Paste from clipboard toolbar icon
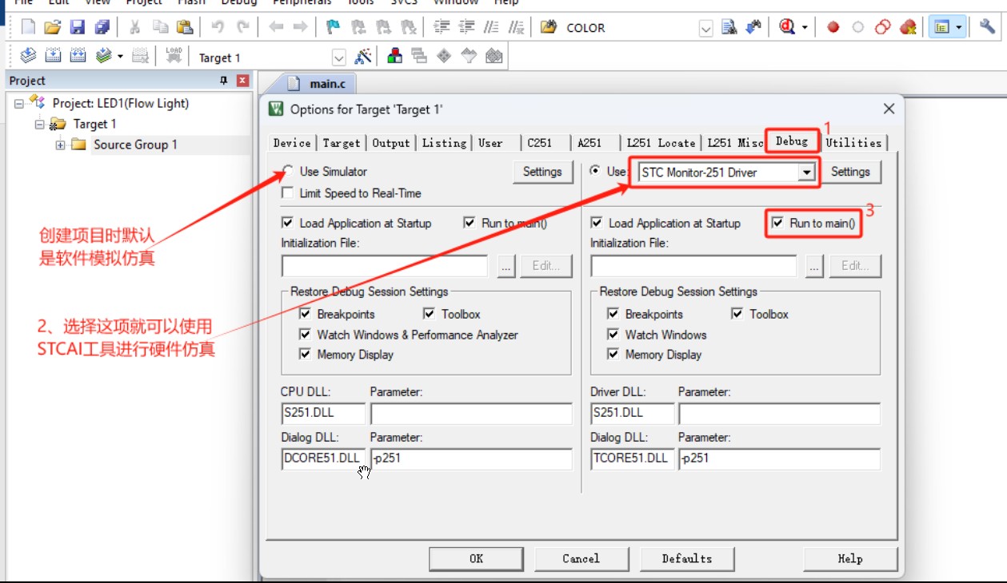Screen dimensions: 1007x583 [x=184, y=27]
